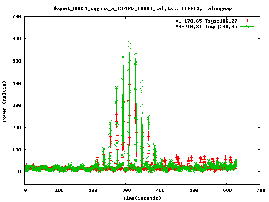The height and width of the screenshot is (202, 269).
Task: Click the Power (Kelvin) y-axis label
Action: [x=4, y=101]
